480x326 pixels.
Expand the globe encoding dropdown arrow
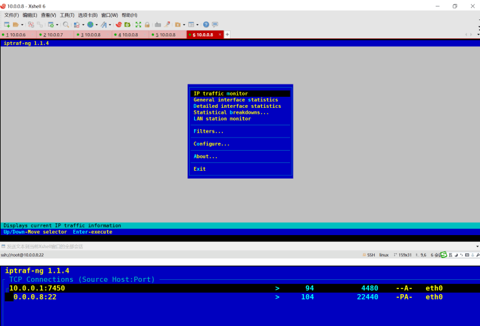(x=96, y=25)
